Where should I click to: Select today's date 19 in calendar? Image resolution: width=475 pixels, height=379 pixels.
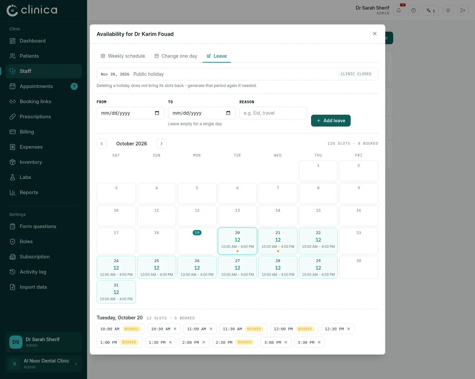click(x=197, y=241)
